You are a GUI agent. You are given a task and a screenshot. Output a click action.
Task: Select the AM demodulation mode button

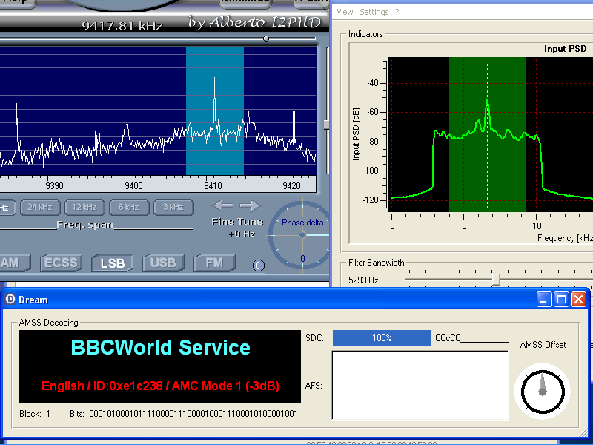click(x=14, y=263)
